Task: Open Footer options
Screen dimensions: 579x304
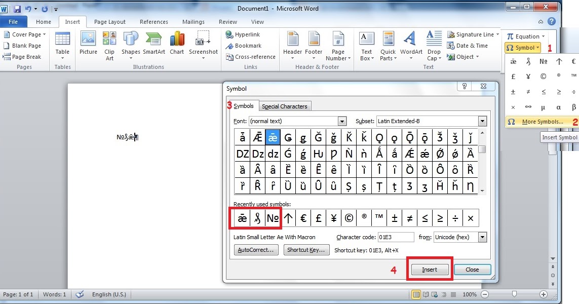Action: click(314, 46)
